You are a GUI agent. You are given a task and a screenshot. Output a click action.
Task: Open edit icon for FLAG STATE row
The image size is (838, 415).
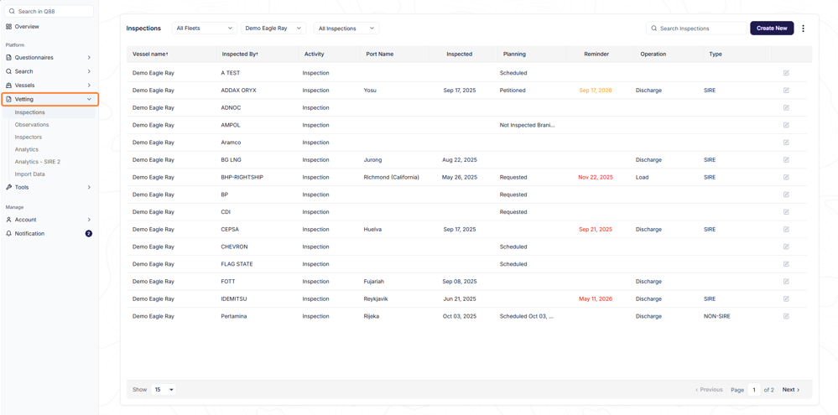coord(786,264)
